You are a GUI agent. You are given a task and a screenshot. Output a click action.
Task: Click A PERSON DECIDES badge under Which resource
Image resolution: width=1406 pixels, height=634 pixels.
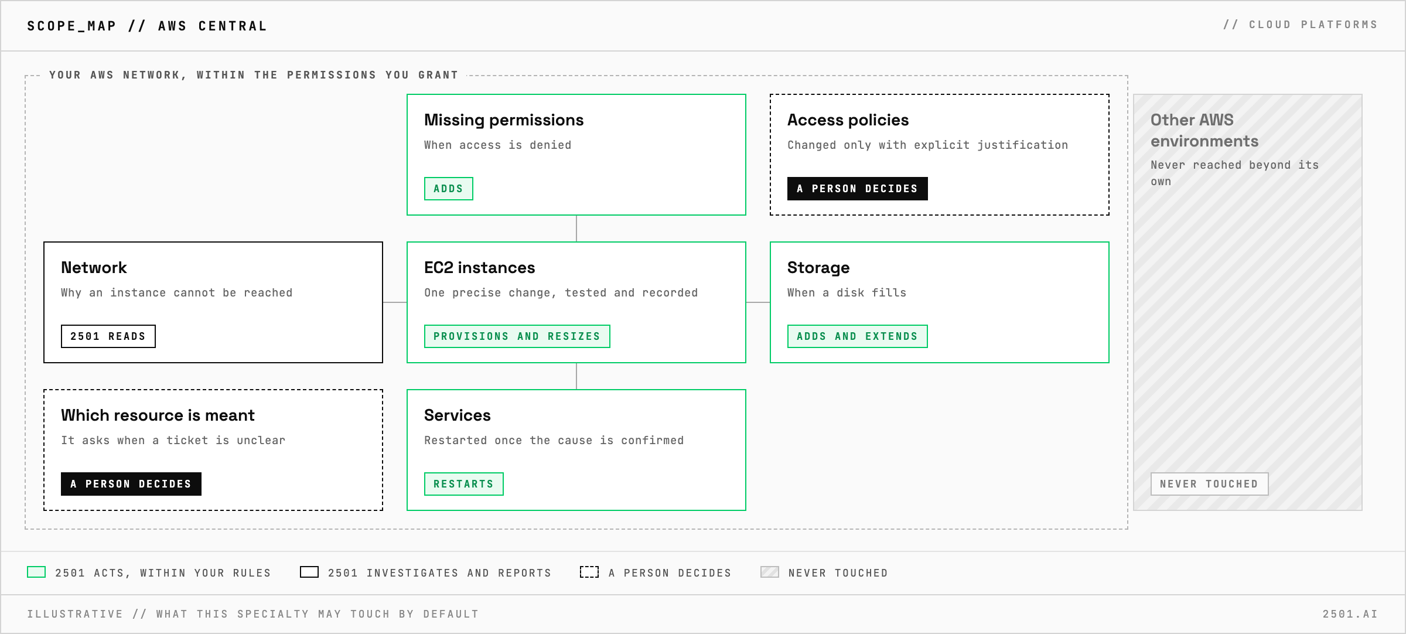pos(131,484)
